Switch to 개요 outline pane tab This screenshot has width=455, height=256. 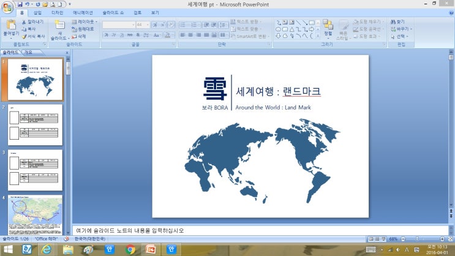coord(28,52)
